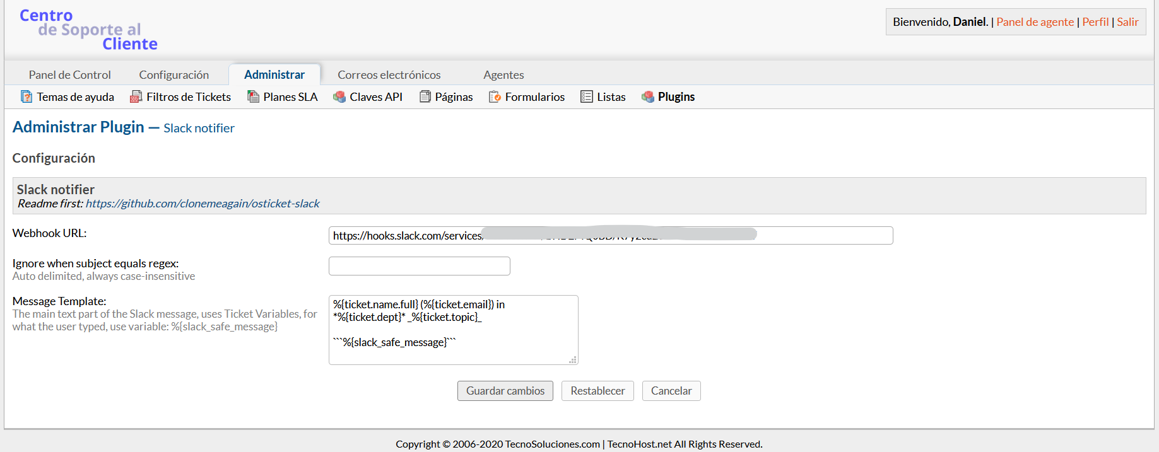Open the osticket-slack GitHub readme link

[x=203, y=204]
